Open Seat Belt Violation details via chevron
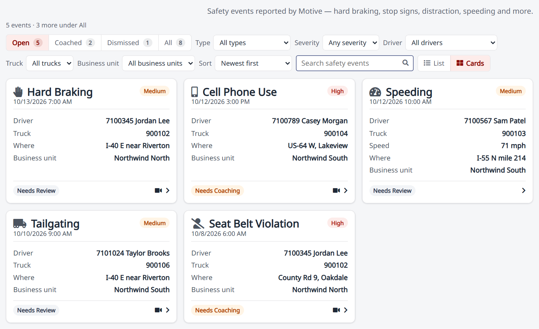Screen dimensions: 539x329 [x=346, y=310]
